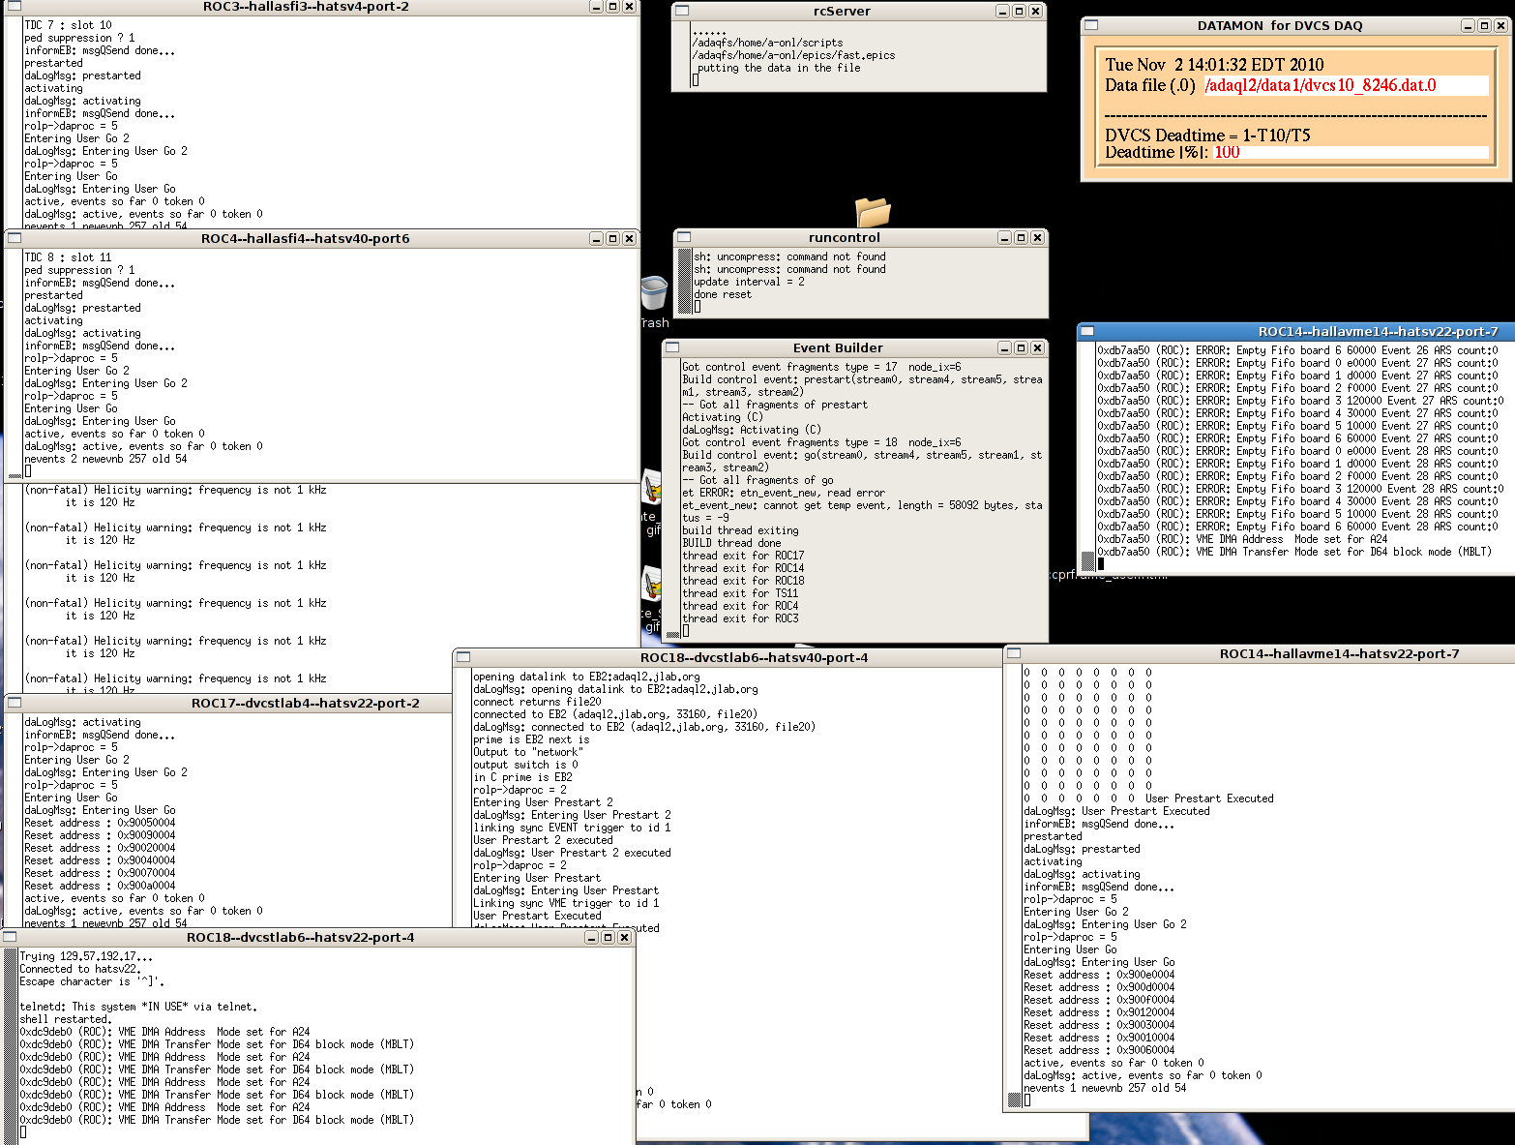Click 'Trying 129.57.192.17...' in ROC18 terminal

(x=86, y=956)
